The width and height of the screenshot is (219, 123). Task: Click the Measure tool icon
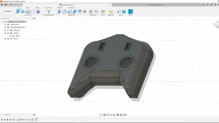(111, 12)
